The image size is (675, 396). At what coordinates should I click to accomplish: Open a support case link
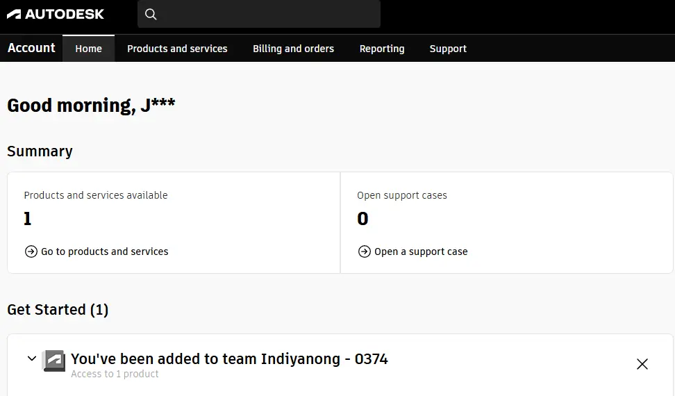(x=421, y=251)
